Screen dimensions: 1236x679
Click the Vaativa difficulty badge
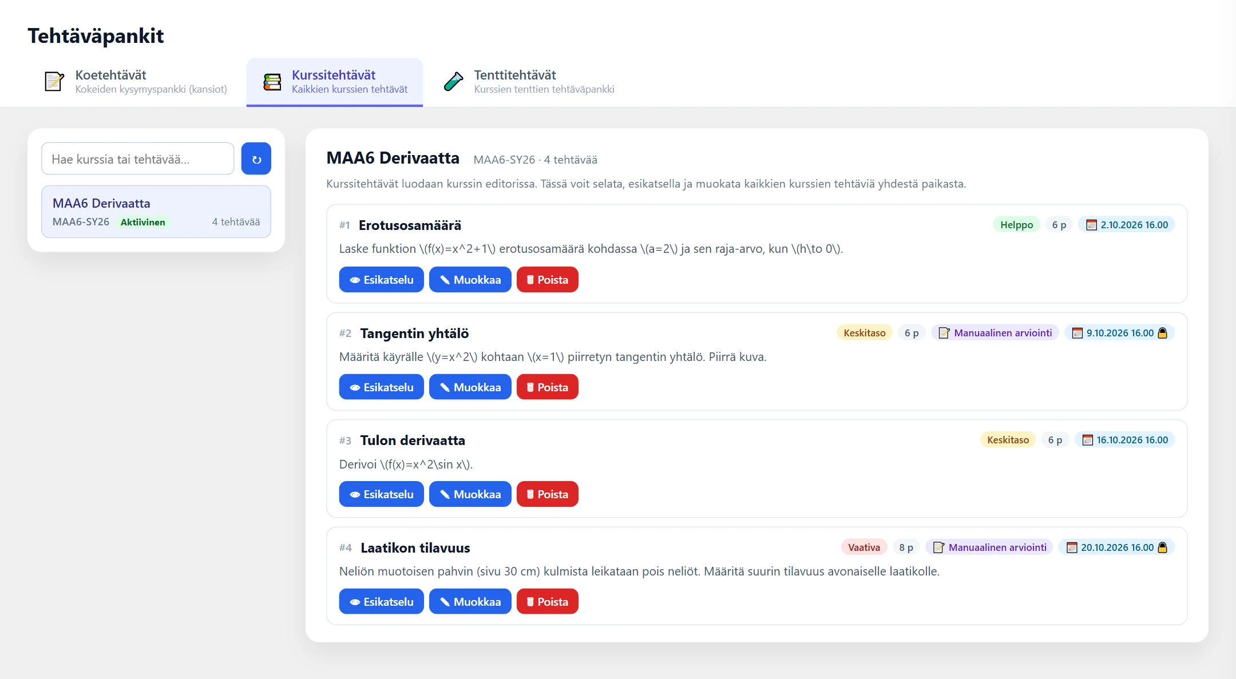(x=864, y=547)
